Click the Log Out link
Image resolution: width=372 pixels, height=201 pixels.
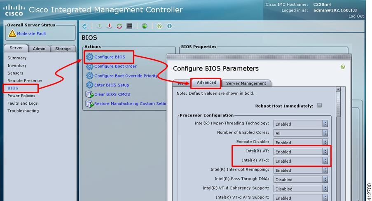tap(356, 16)
